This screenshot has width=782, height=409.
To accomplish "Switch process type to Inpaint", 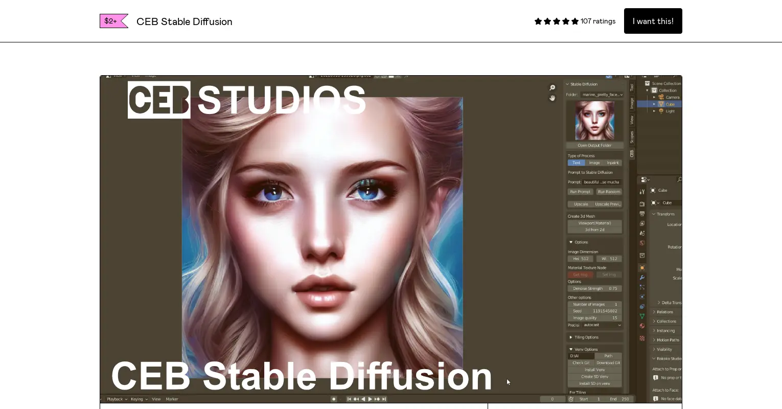I will click(x=613, y=163).
